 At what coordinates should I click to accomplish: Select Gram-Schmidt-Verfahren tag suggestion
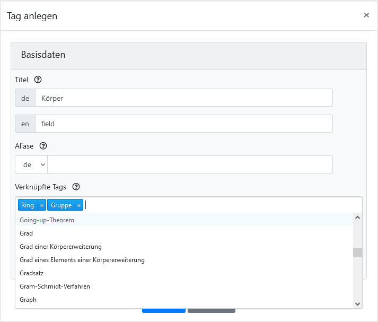coord(55,286)
